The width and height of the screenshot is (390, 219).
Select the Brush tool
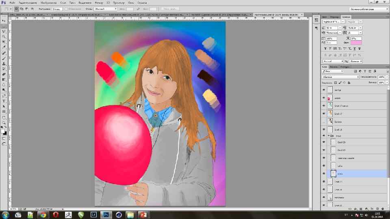pyautogui.click(x=4, y=58)
